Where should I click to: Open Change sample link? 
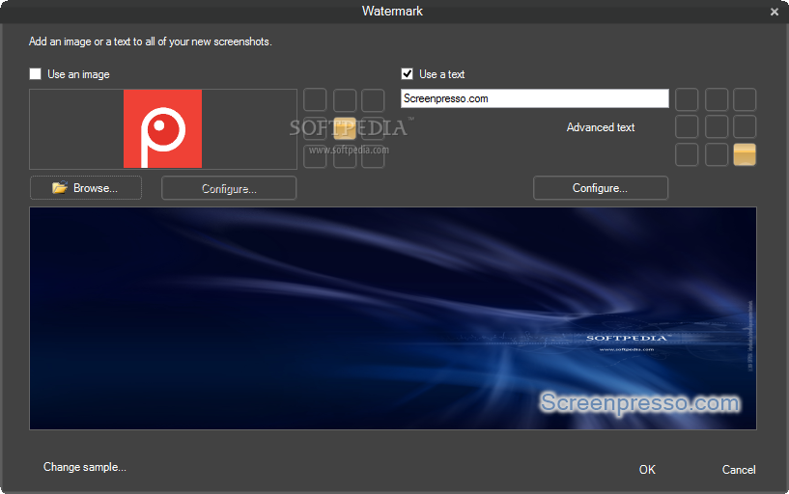point(85,467)
